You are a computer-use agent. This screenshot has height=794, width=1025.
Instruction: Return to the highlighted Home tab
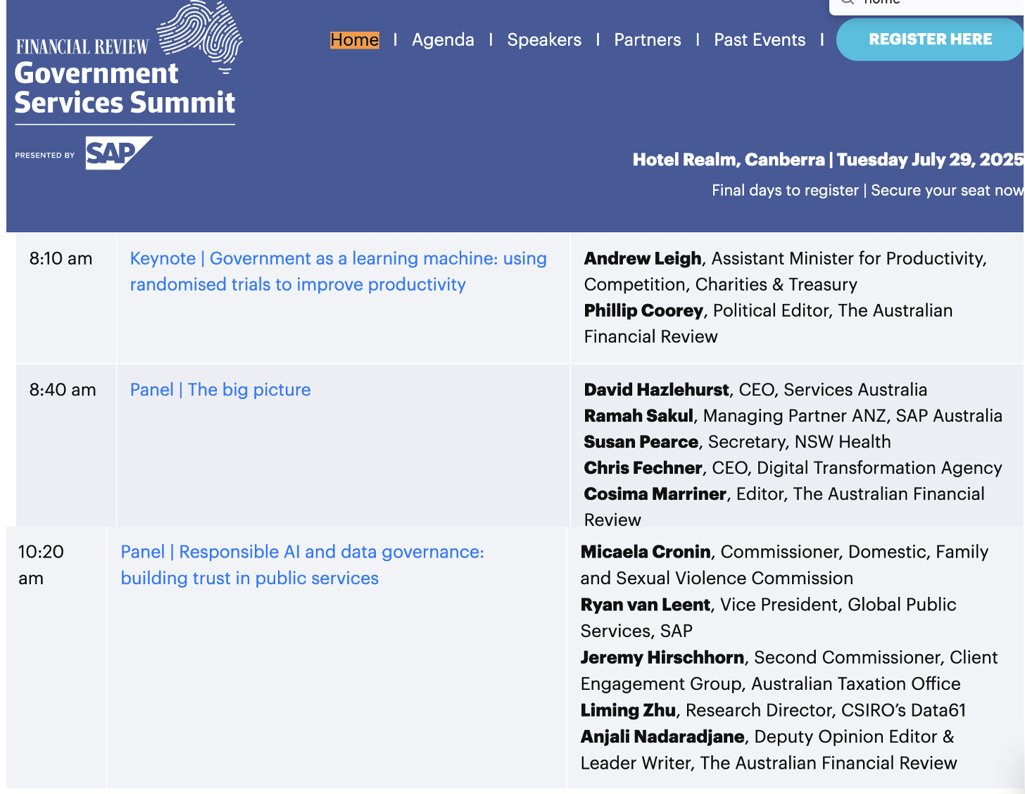[354, 40]
